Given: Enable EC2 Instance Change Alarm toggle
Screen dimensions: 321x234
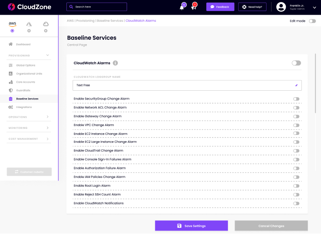Looking at the screenshot, I should [x=296, y=133].
